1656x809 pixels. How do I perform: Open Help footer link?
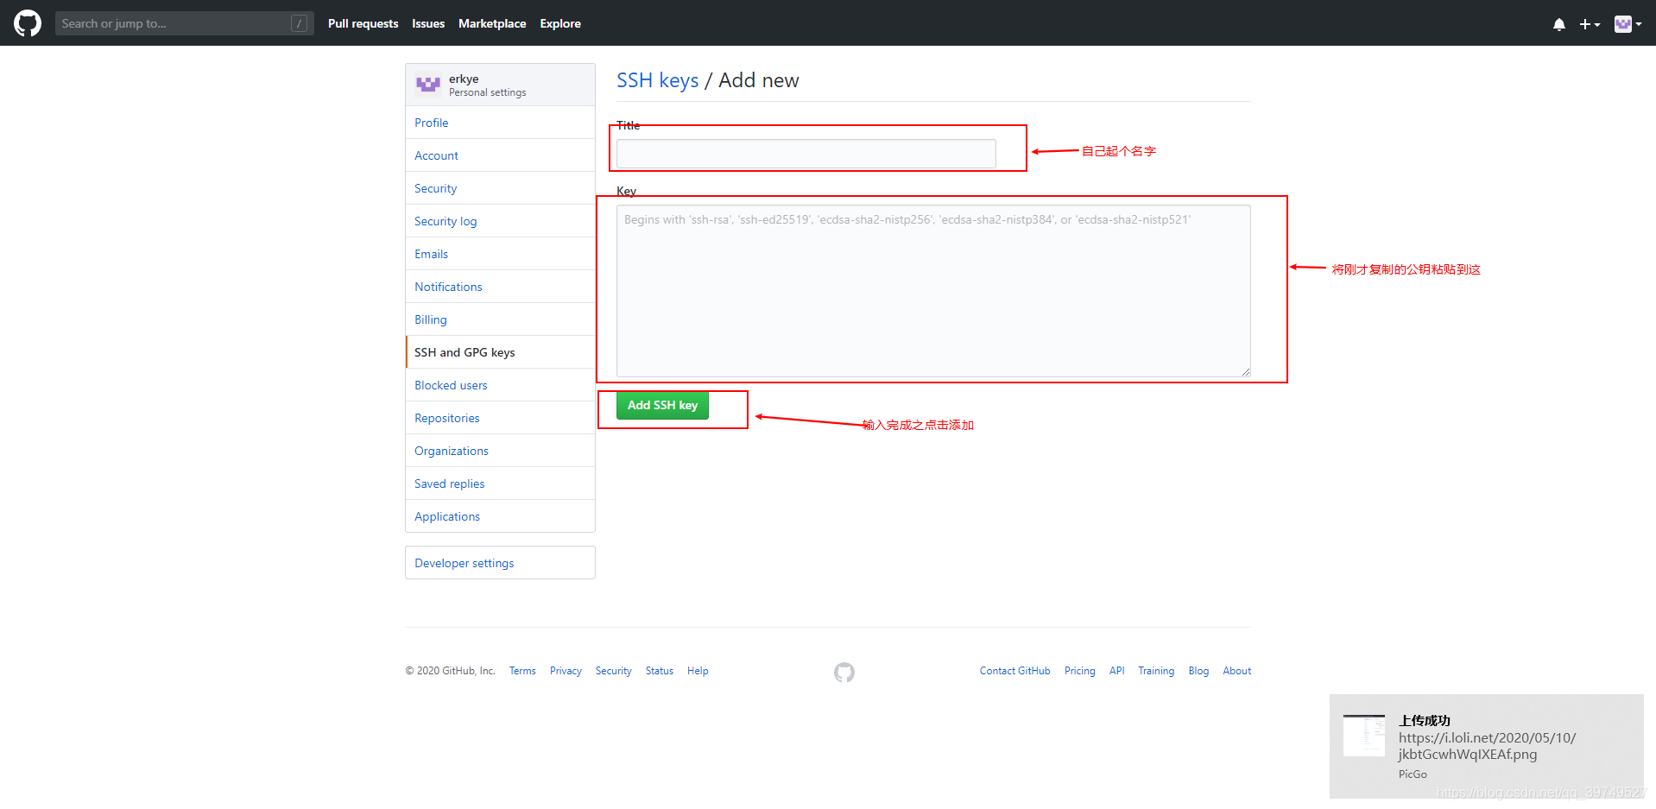tap(698, 671)
